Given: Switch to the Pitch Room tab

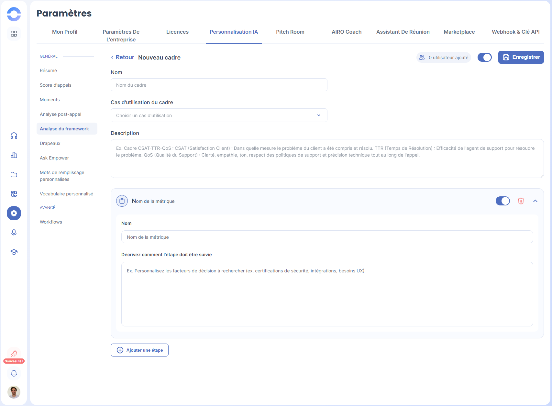Looking at the screenshot, I should tap(290, 32).
